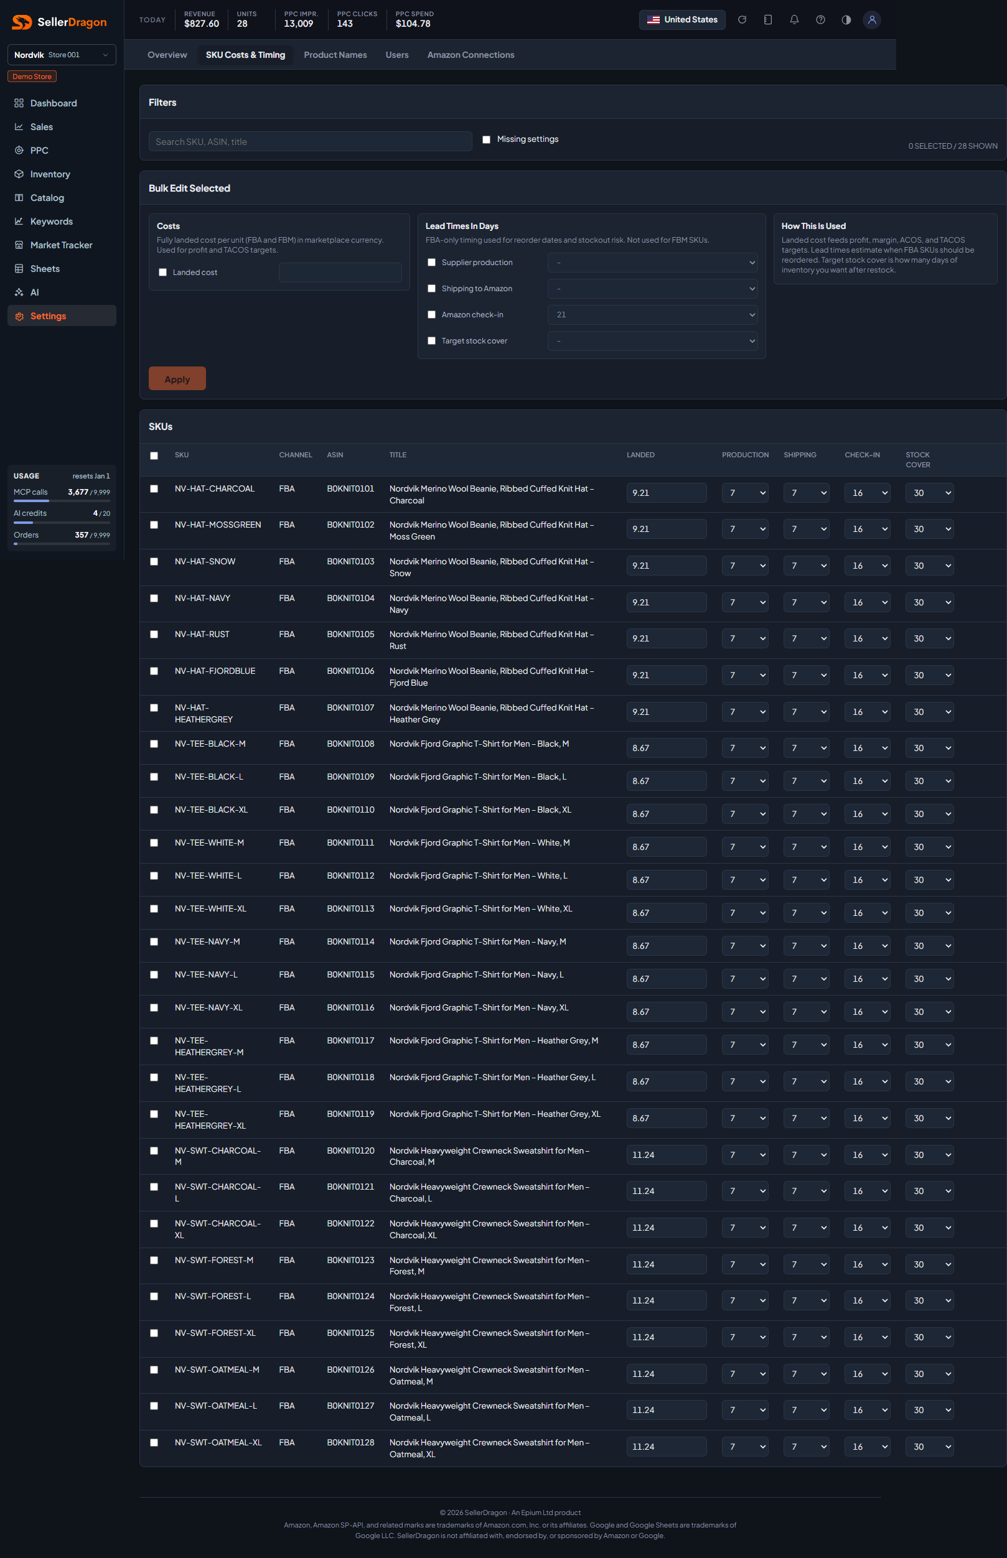
Task: Click the sidebar panel icon beside refresh
Action: click(x=767, y=20)
